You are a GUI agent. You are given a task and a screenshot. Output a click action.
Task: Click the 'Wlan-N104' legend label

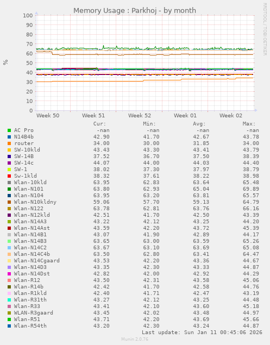tap(29, 196)
